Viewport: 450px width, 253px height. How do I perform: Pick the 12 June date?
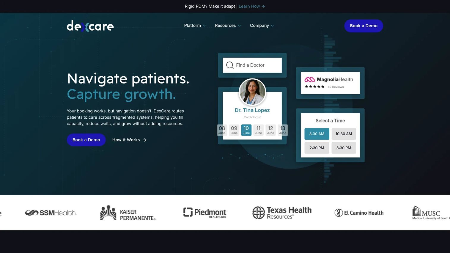coord(270,130)
